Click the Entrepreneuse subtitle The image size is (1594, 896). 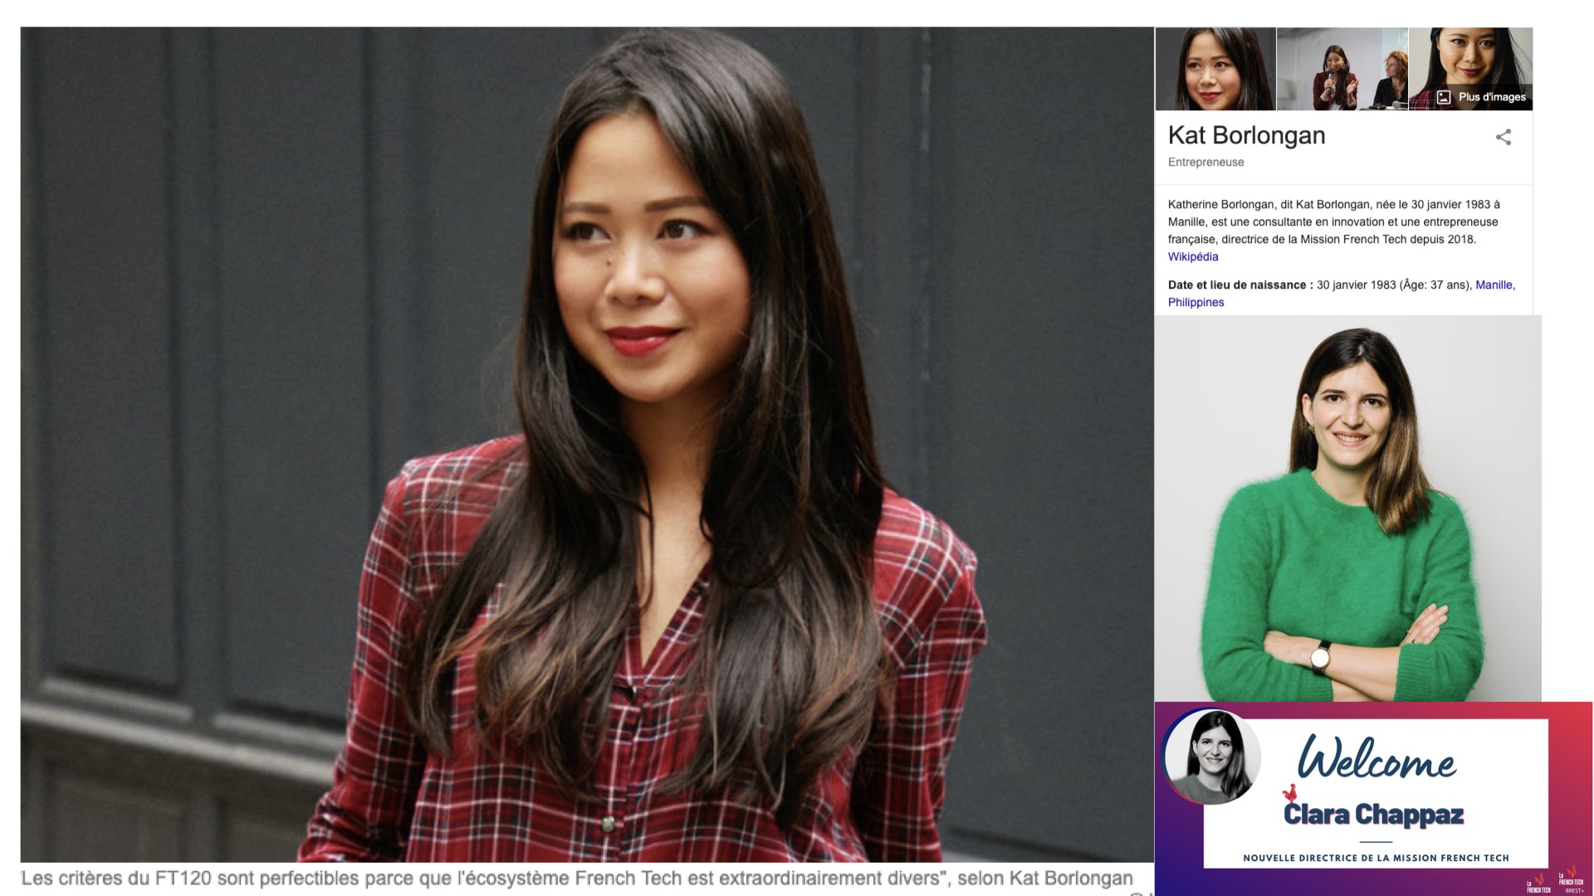pos(1205,163)
